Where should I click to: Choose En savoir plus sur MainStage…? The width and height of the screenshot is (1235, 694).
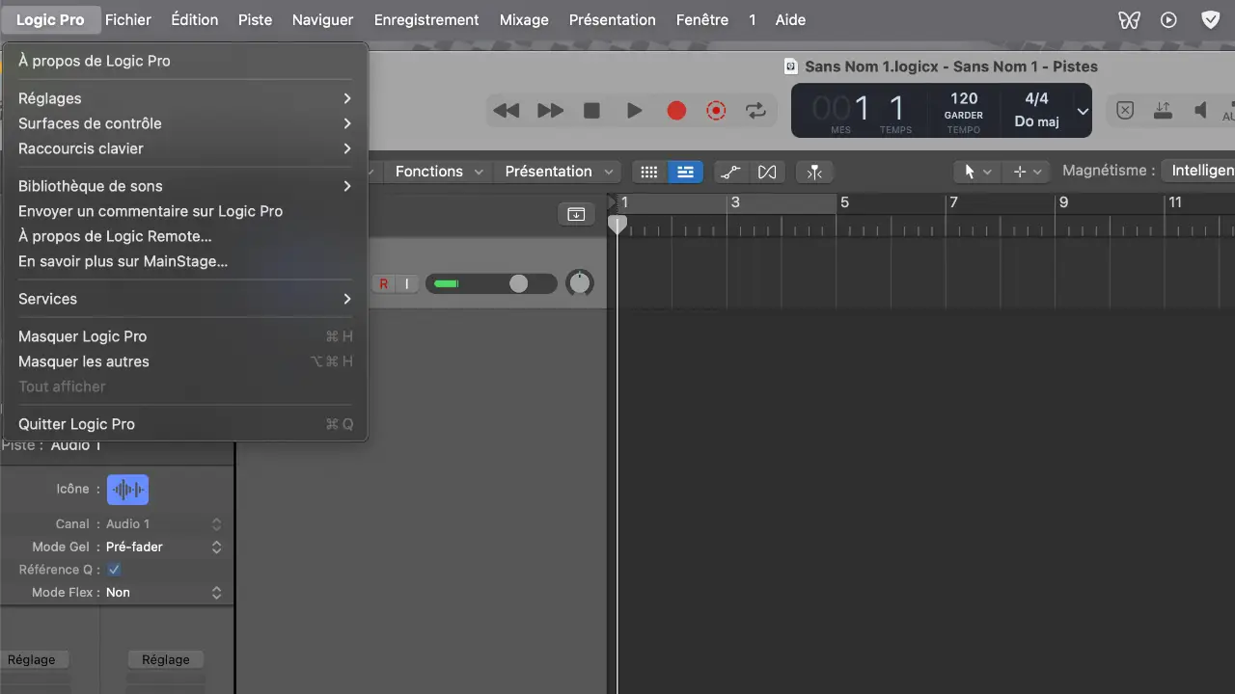[x=185, y=261]
